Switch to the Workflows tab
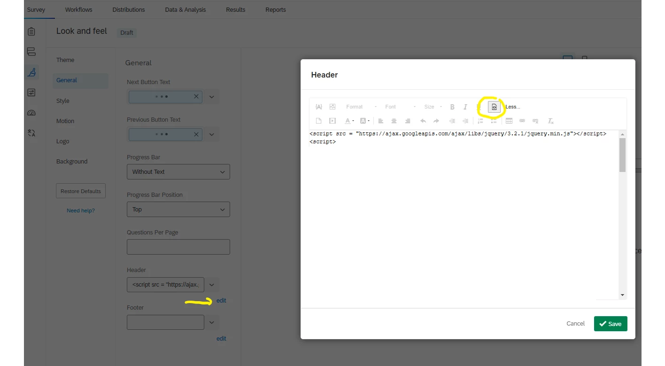 pos(79,9)
